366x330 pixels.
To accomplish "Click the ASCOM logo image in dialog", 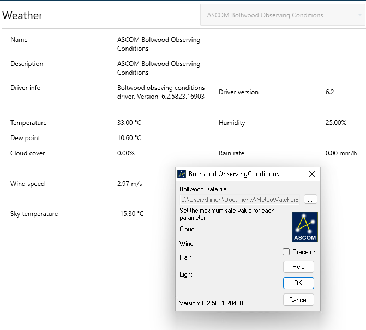I will (x=305, y=227).
